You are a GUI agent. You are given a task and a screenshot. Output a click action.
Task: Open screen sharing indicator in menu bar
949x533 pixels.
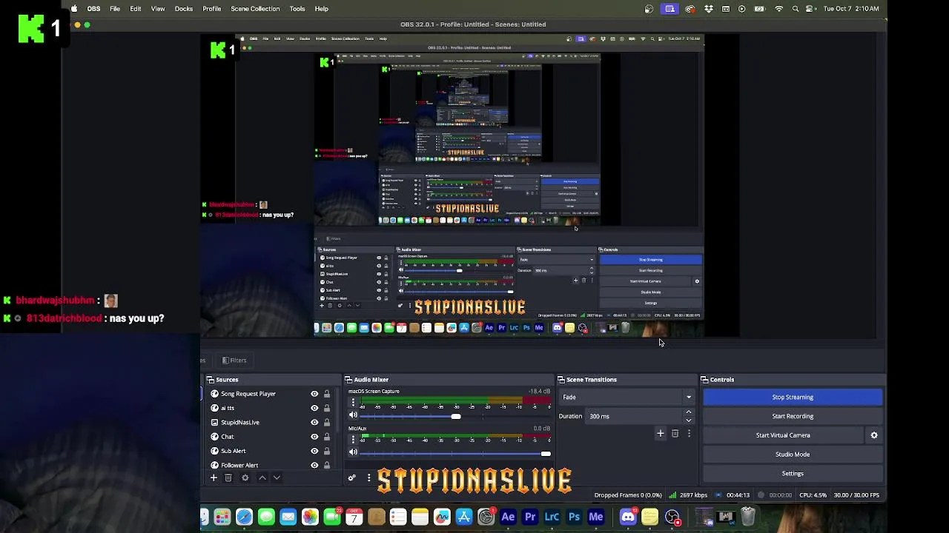pyautogui.click(x=670, y=9)
